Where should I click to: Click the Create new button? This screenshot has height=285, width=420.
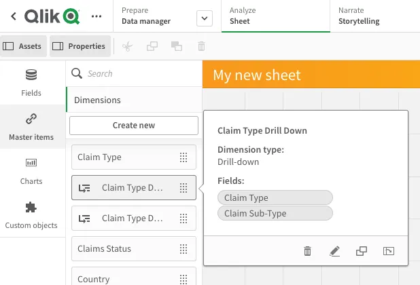134,125
